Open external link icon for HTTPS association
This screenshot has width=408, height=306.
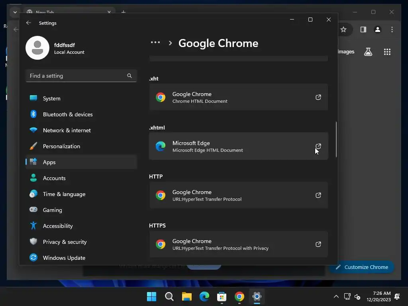(318, 244)
